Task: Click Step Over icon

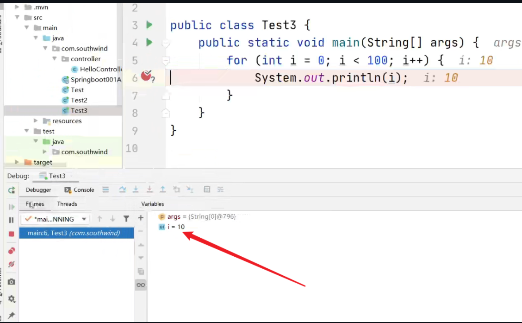Action: pos(122,190)
